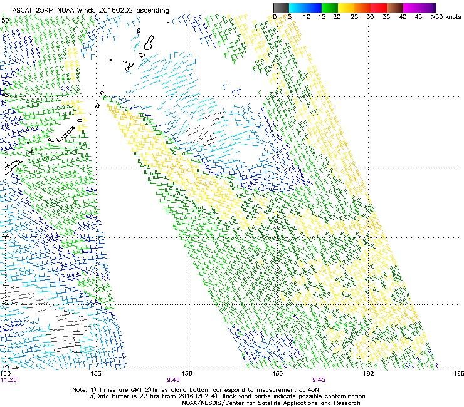Click the legend scale value "25"
This screenshot has width=464, height=407.
354,17
